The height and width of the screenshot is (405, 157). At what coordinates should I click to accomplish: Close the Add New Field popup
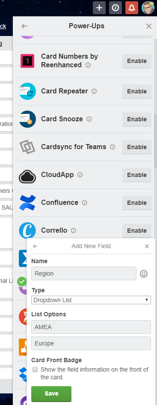[x=147, y=246]
